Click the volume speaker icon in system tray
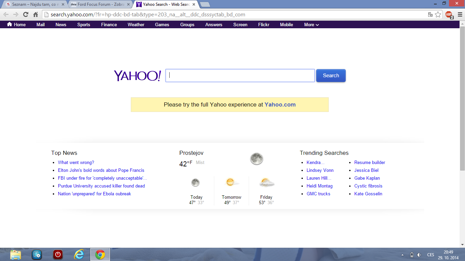The image size is (465, 261). coord(419,255)
